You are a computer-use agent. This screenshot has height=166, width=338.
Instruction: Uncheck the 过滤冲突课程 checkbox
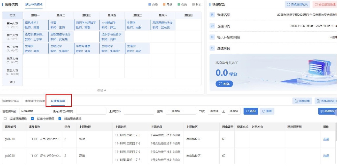32,119
